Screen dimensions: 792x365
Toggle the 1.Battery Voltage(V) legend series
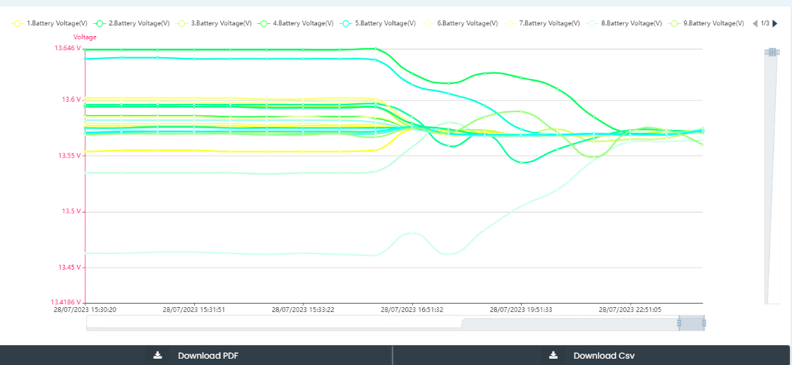click(49, 23)
